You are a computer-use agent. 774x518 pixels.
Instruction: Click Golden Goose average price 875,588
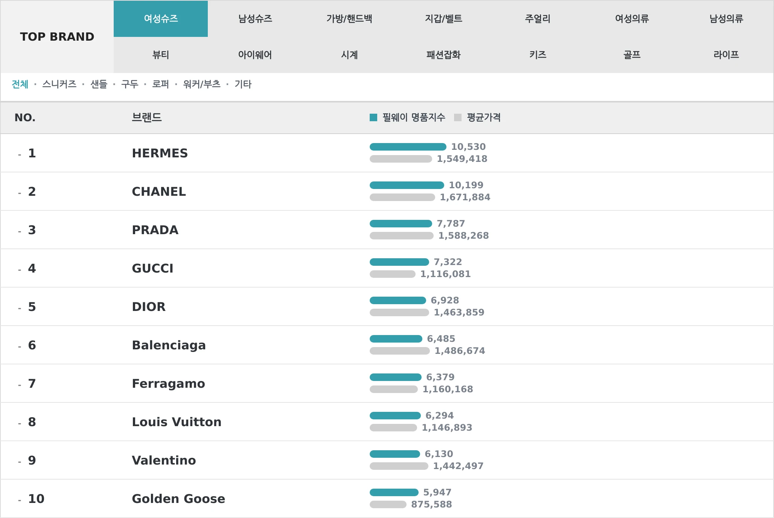coord(431,504)
